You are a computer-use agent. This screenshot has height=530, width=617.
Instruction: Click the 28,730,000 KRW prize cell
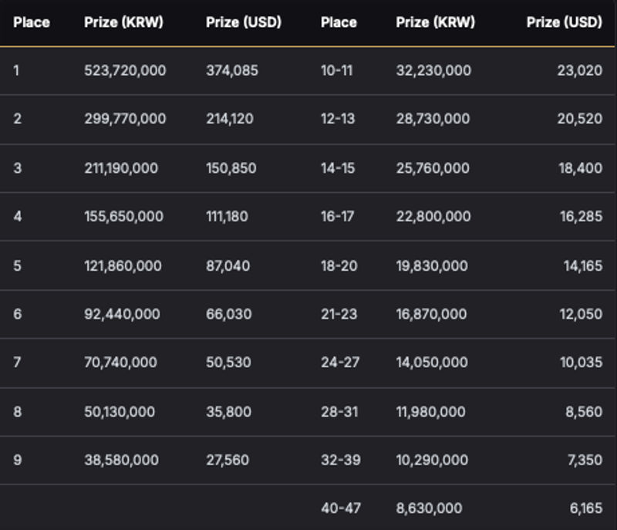433,119
